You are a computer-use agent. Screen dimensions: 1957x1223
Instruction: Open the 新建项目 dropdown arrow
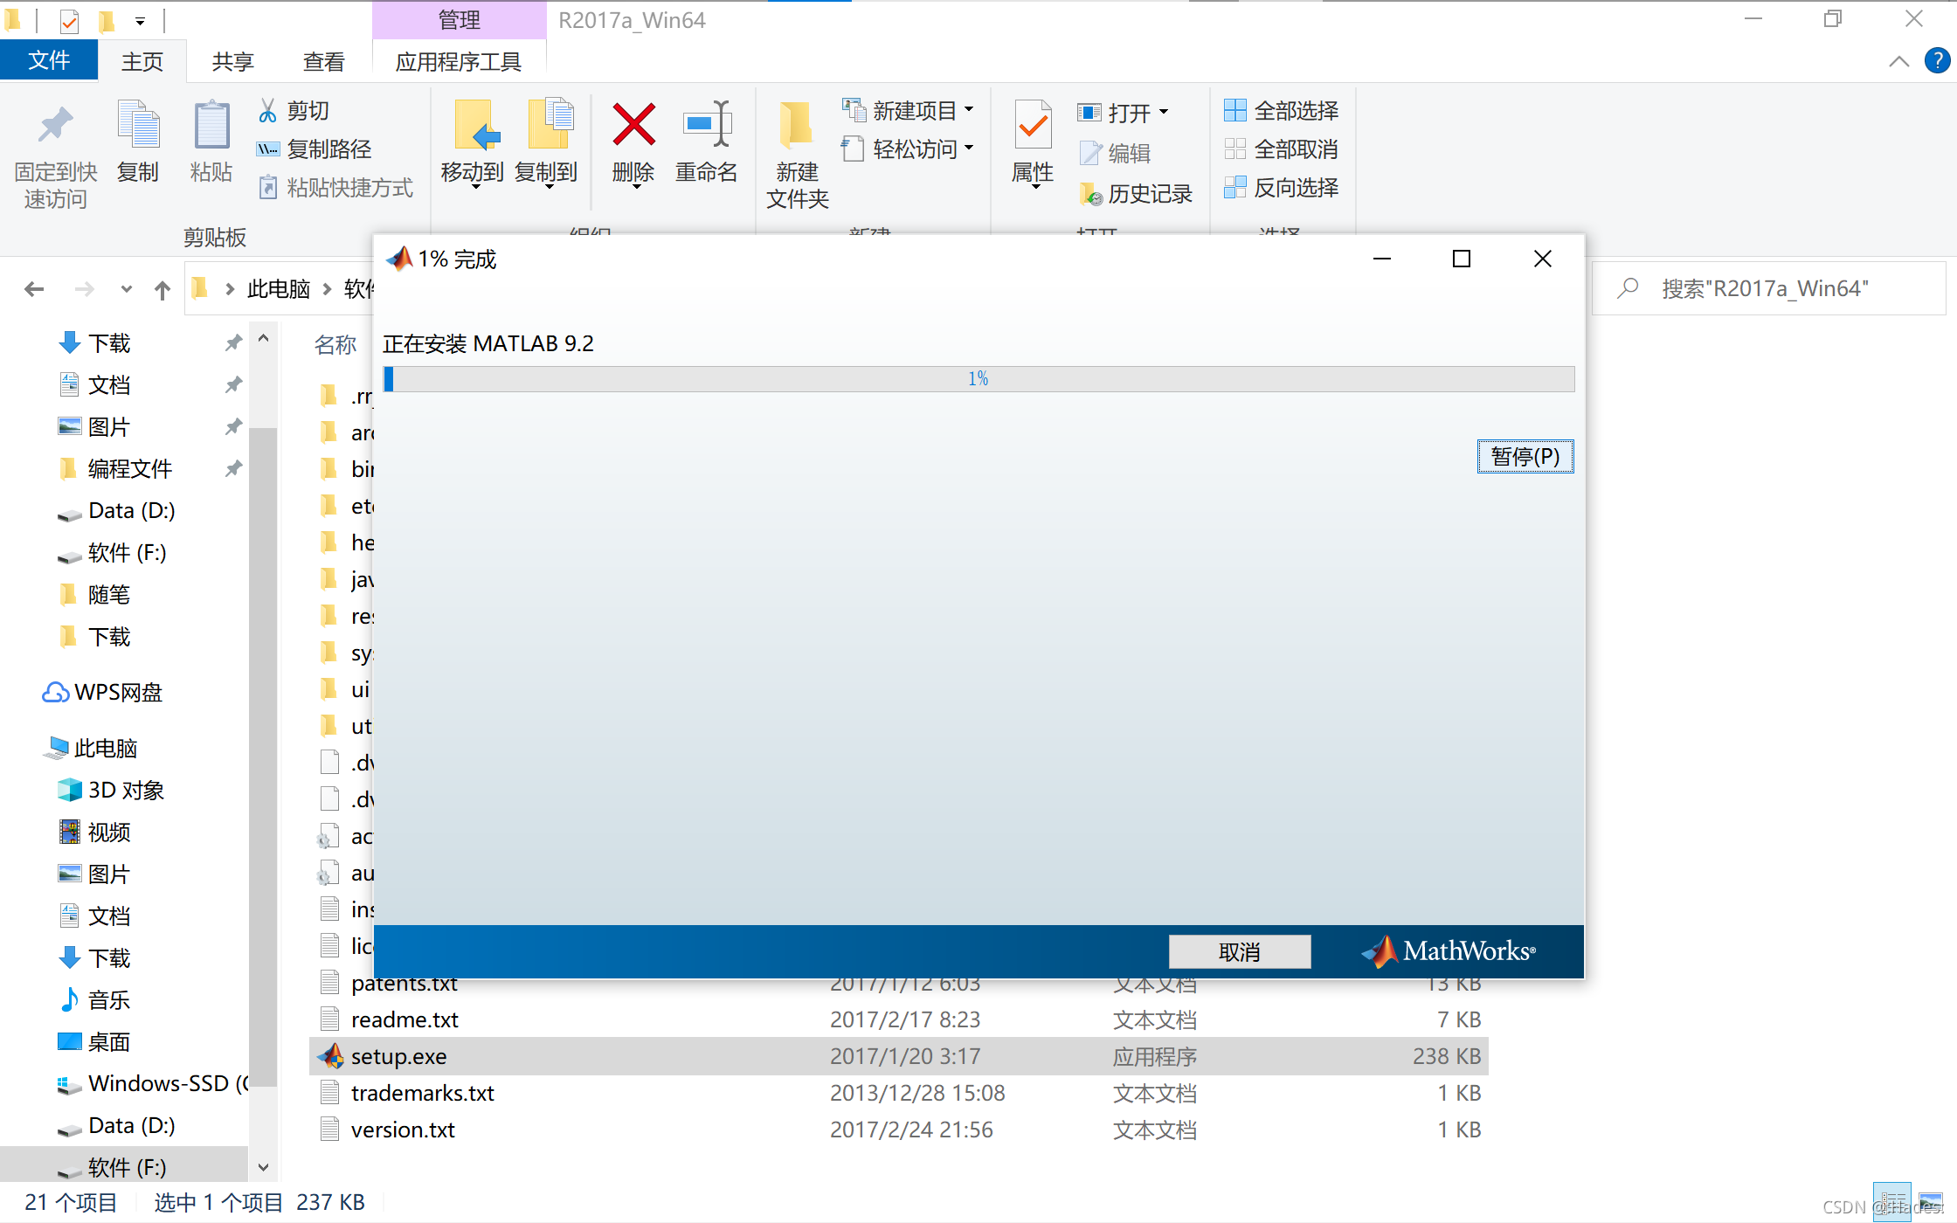(970, 110)
